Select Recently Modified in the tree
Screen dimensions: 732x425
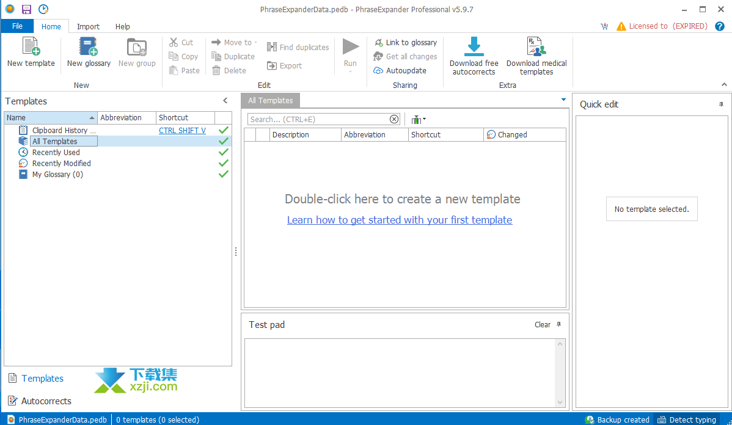click(61, 163)
